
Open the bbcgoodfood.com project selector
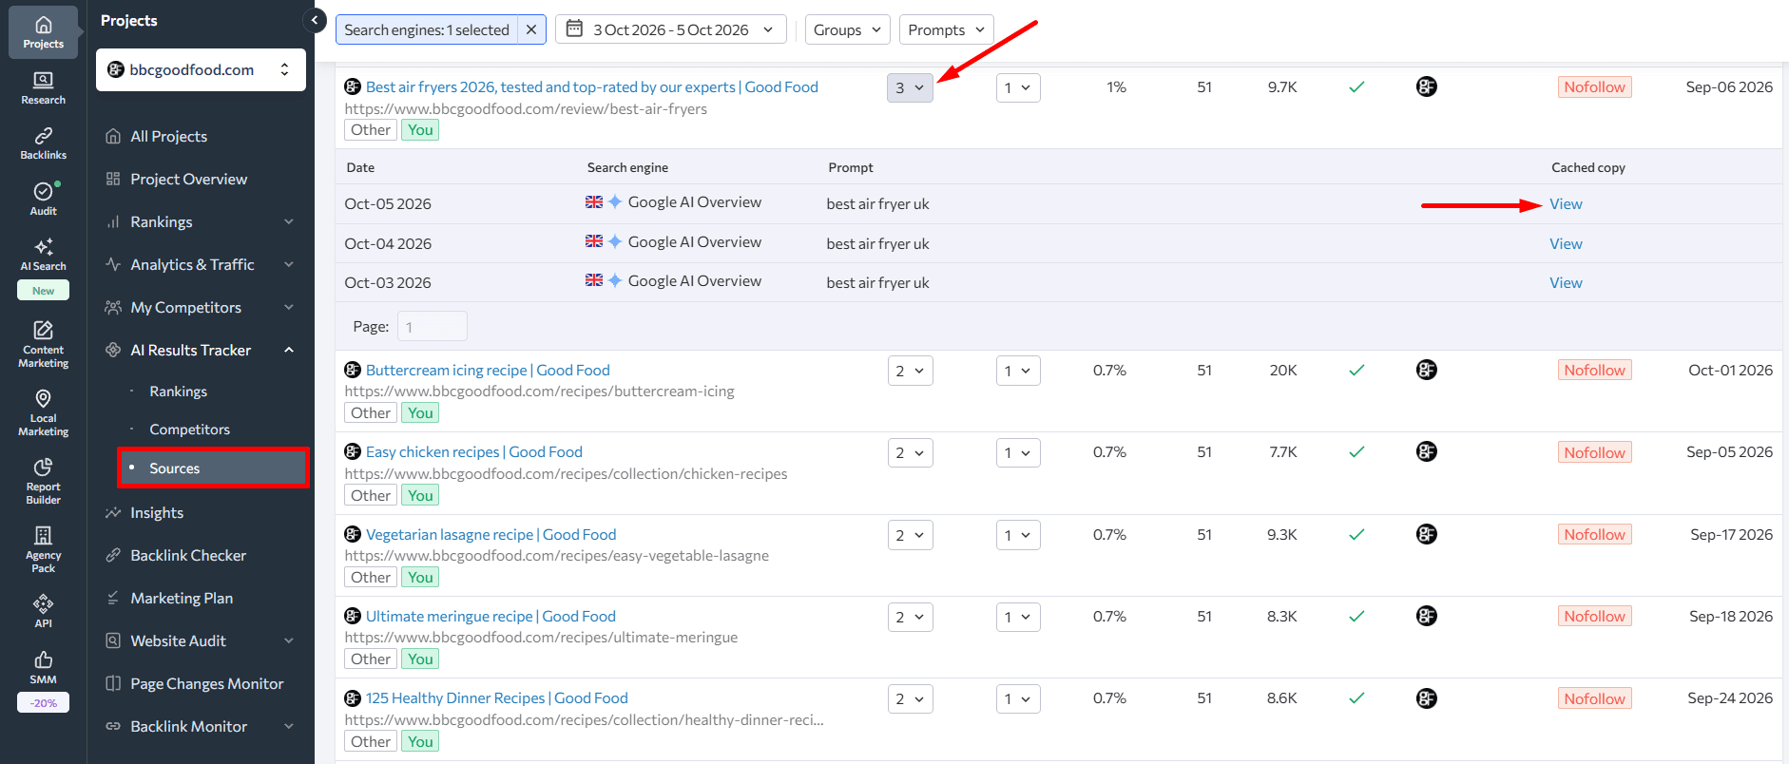click(201, 69)
